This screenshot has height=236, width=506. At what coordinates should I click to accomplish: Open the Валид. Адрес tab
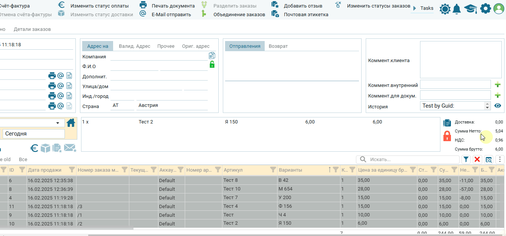134,46
